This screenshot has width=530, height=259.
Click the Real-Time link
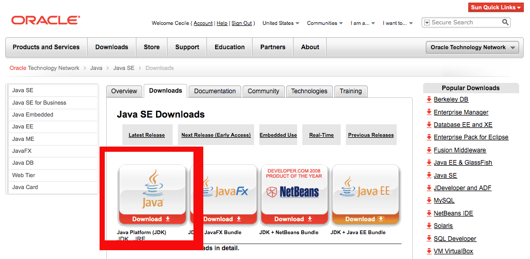pyautogui.click(x=322, y=135)
